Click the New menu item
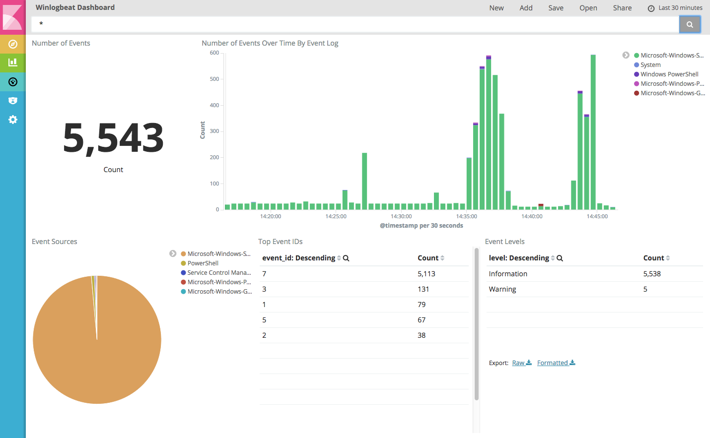This screenshot has height=438, width=710. coord(497,7)
